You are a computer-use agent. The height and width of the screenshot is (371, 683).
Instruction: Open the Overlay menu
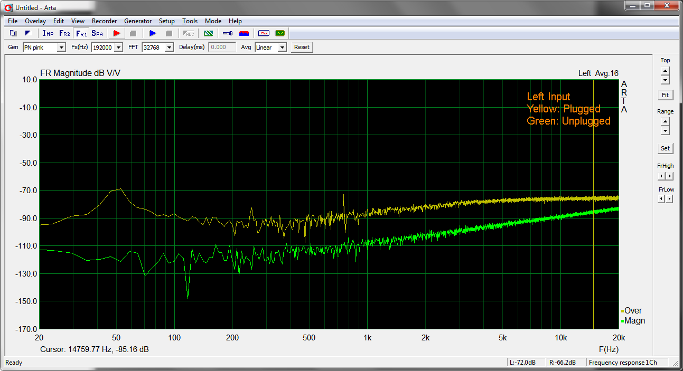tap(35, 21)
